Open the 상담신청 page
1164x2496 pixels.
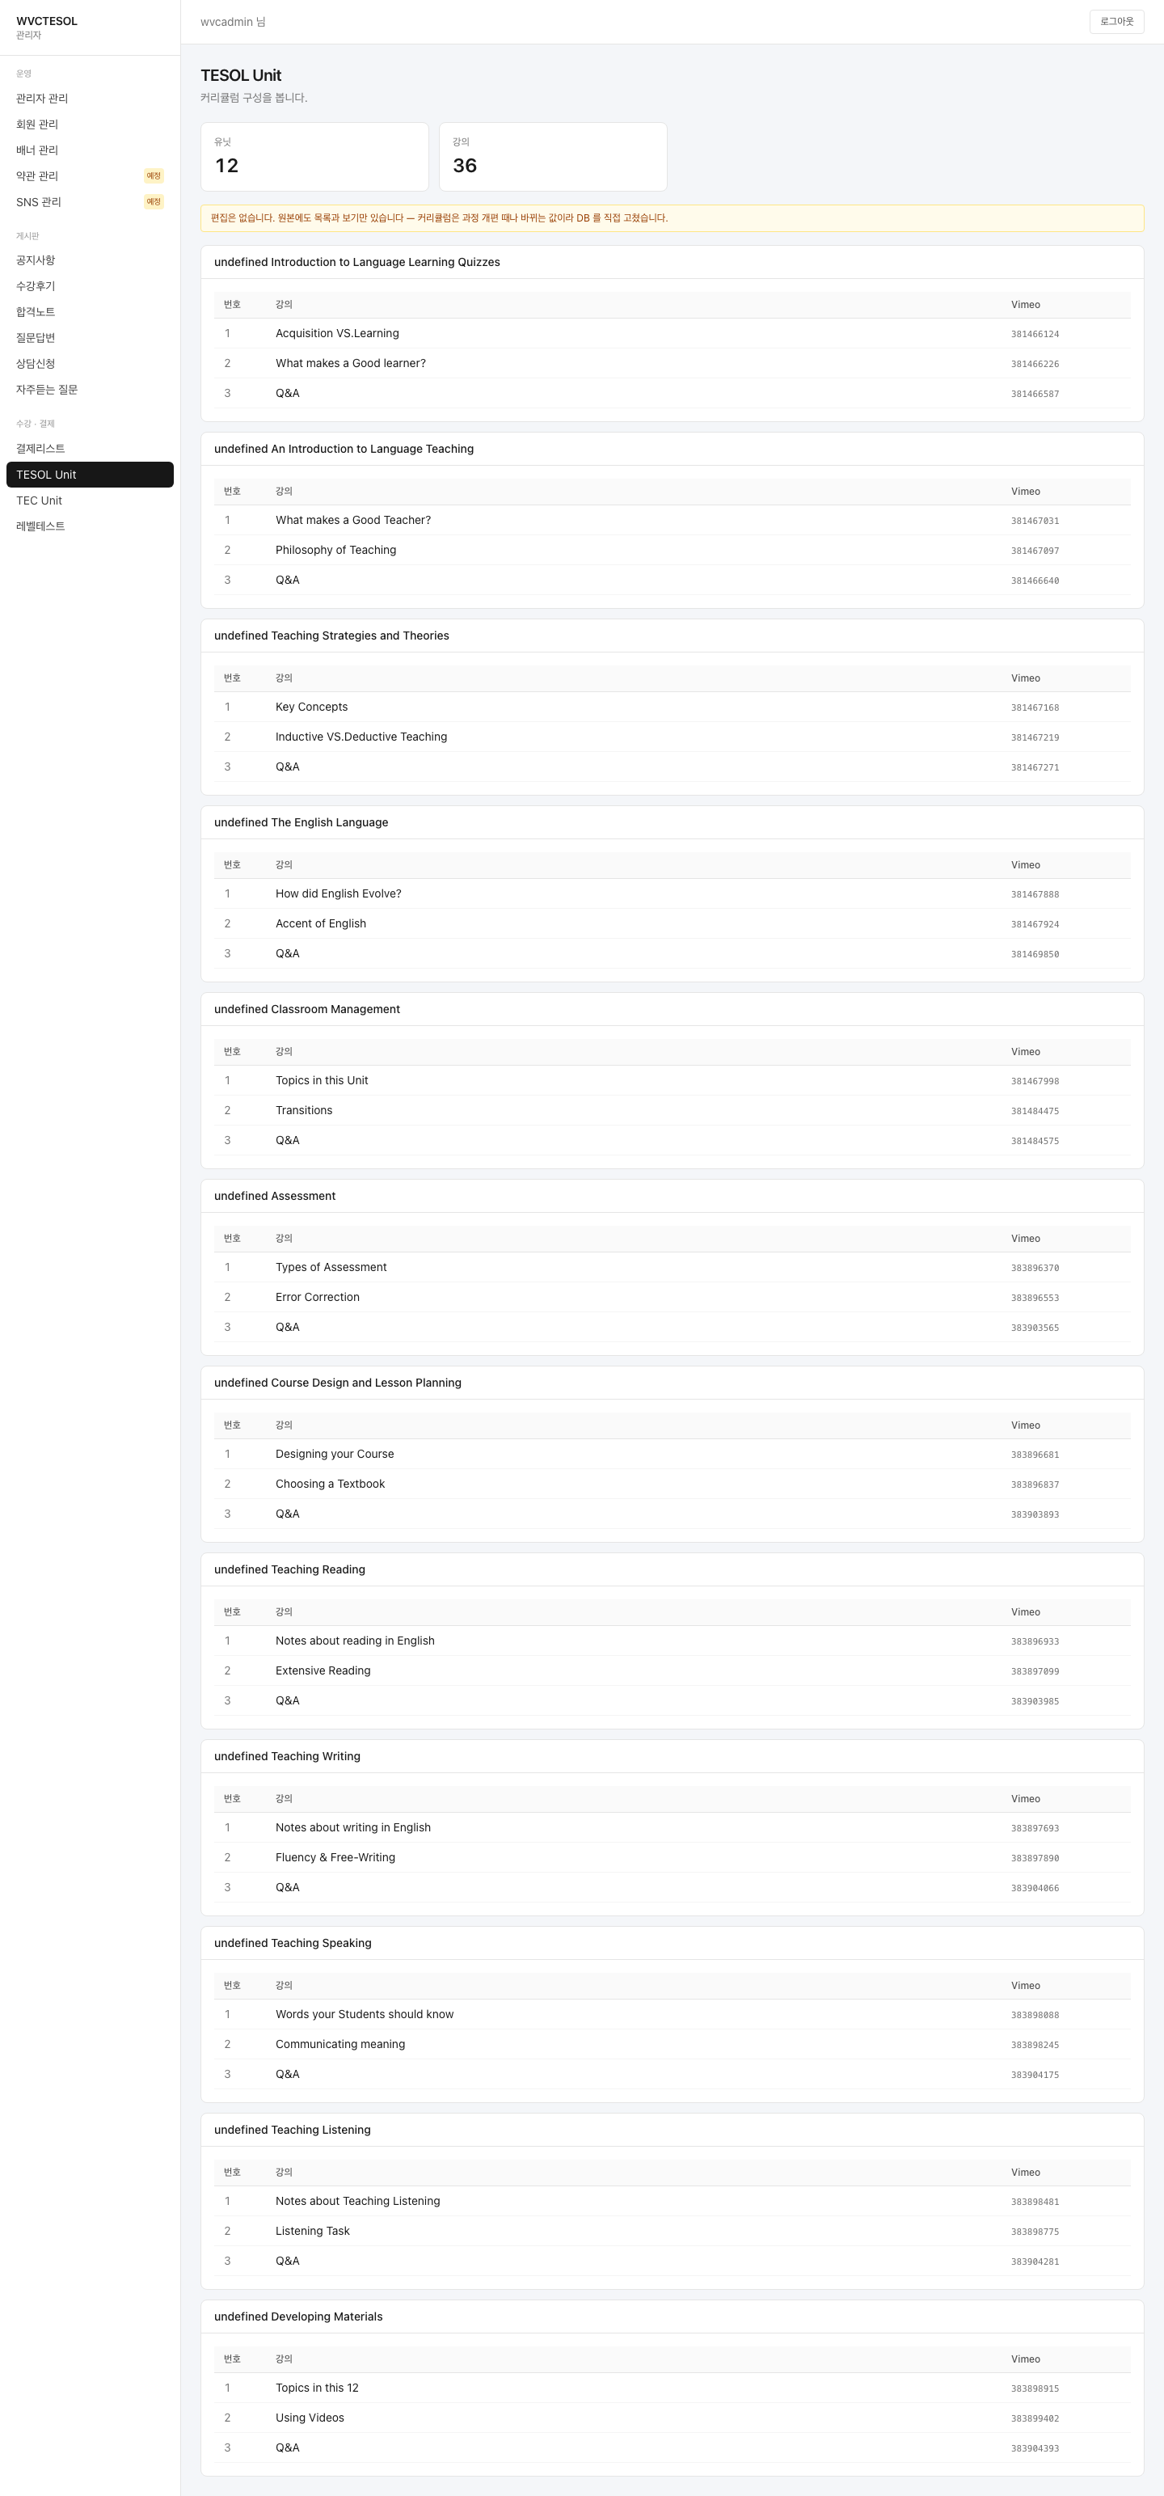tap(90, 363)
